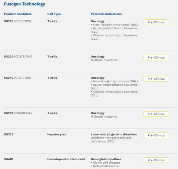Select the SG328 product candidate
Image resolution: width=178 pixels, height=169 pixels.
[9, 134]
